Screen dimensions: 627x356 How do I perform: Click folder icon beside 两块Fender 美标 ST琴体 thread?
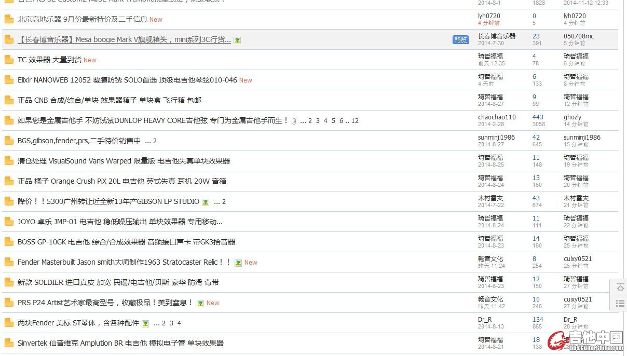tap(9, 323)
